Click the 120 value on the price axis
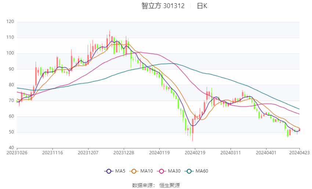 [10, 22]
